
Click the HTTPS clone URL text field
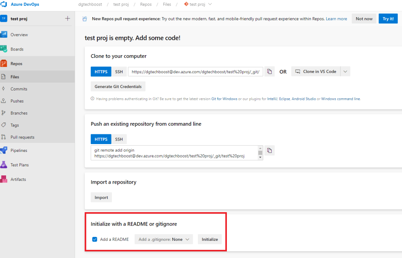pos(195,72)
